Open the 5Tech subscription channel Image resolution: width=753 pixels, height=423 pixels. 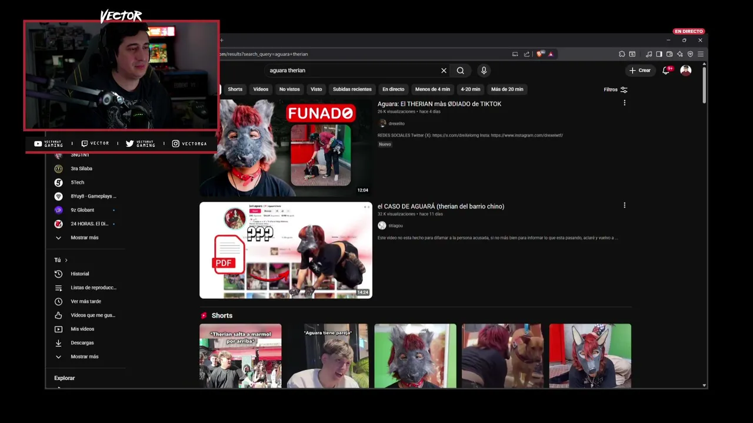(77, 183)
